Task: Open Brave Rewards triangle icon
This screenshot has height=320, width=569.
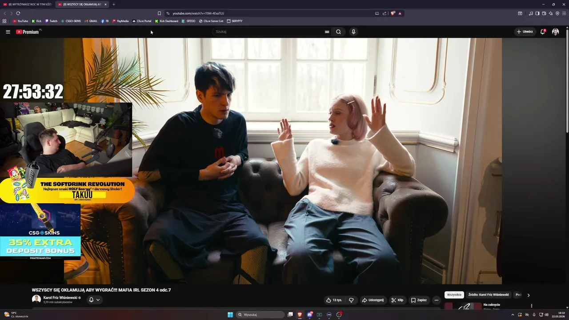Action: [x=400, y=13]
